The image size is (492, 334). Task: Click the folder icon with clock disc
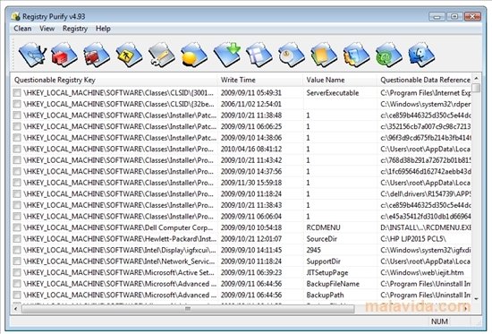pos(292,55)
